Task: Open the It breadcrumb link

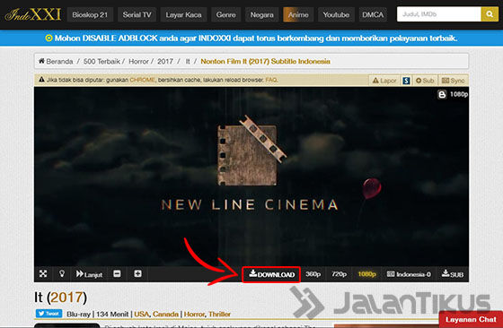Action: click(188, 61)
